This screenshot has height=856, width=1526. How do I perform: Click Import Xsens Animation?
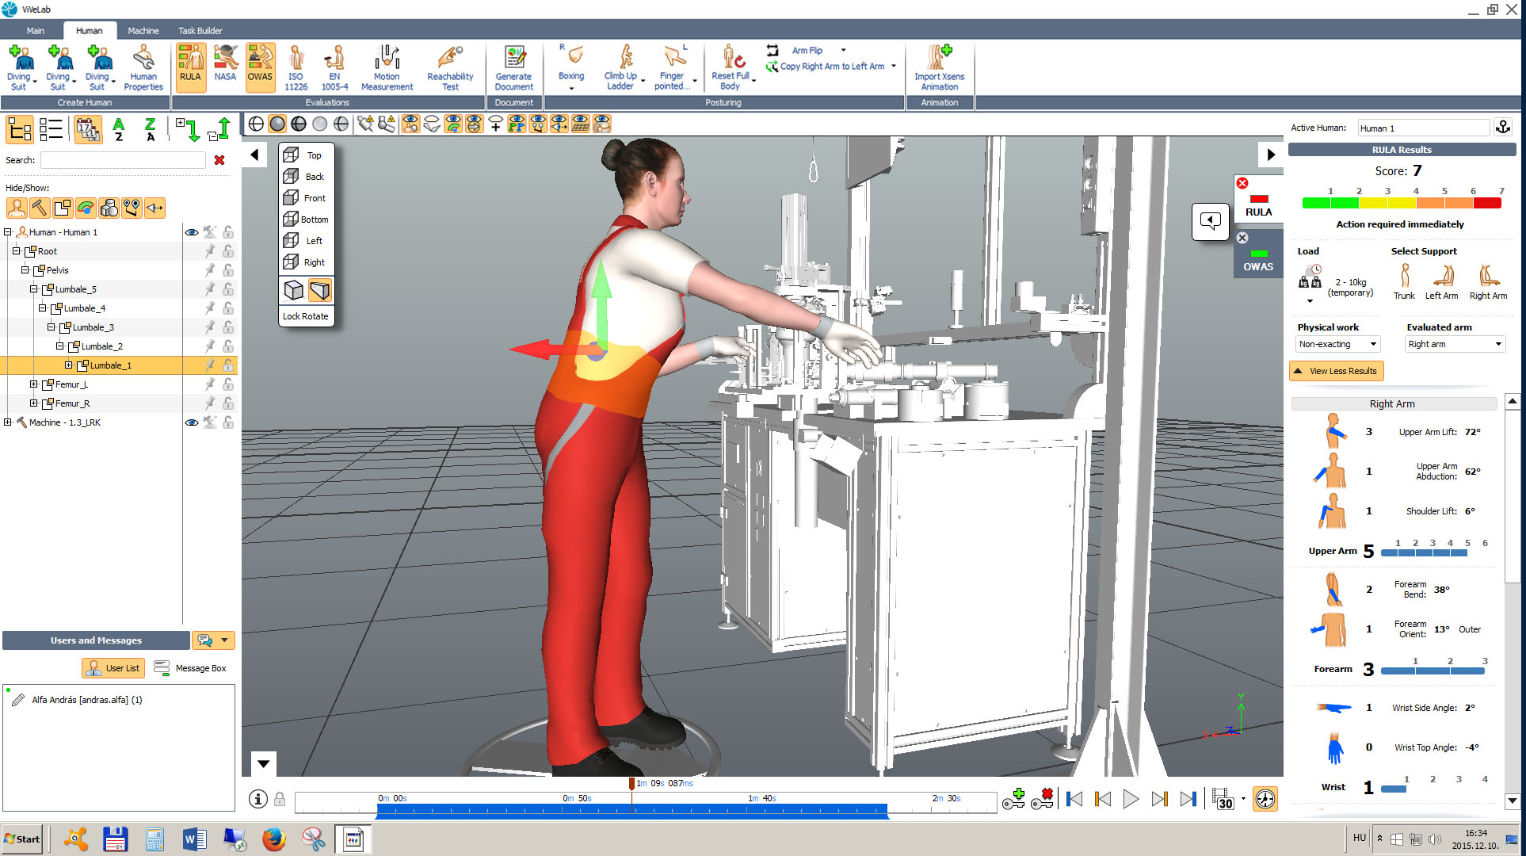939,68
